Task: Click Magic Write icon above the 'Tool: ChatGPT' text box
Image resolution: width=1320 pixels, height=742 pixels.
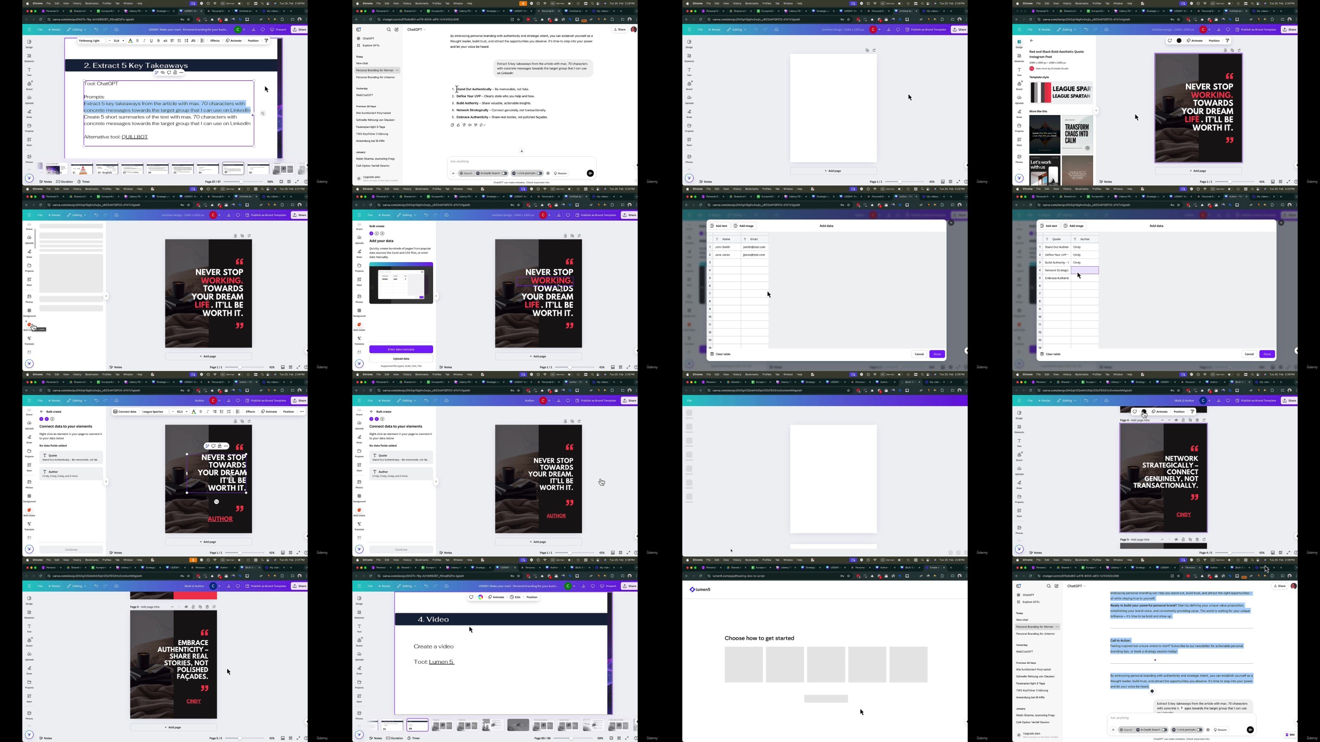Action: coord(157,73)
